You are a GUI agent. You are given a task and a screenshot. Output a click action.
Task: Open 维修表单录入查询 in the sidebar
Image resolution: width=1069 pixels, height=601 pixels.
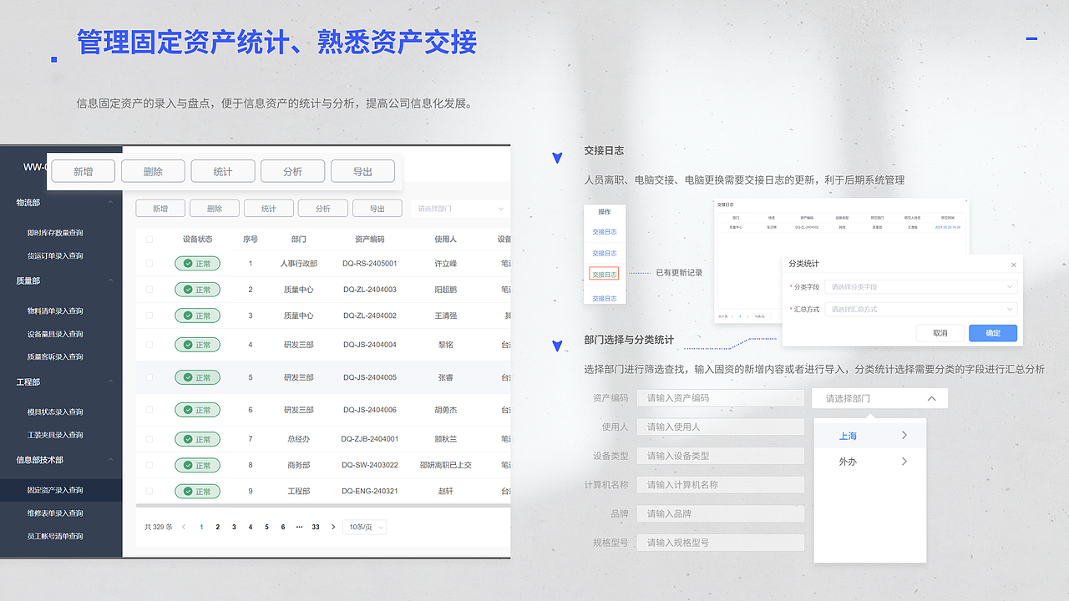pos(52,513)
